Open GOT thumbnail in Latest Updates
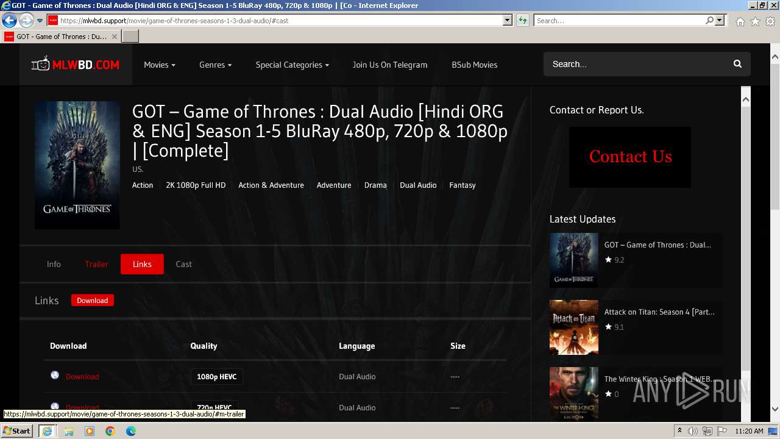The image size is (780, 439). (574, 260)
